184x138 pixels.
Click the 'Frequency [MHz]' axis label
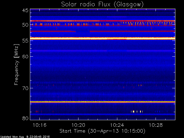point(16,64)
